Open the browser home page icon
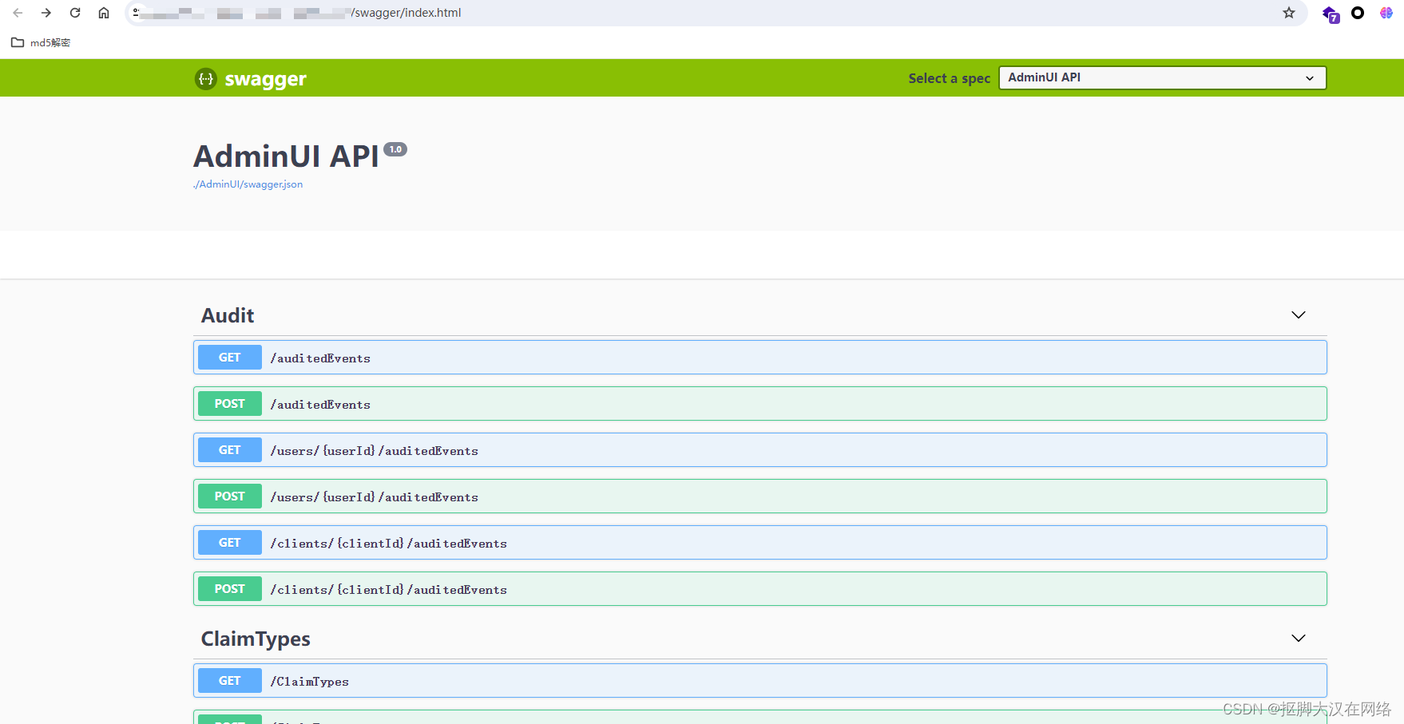The image size is (1404, 724). tap(104, 13)
